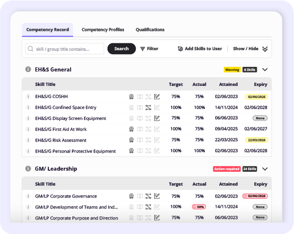The height and width of the screenshot is (234, 294).
Task: Click the certificate icon for Confined Space Entry
Action: pos(131,108)
